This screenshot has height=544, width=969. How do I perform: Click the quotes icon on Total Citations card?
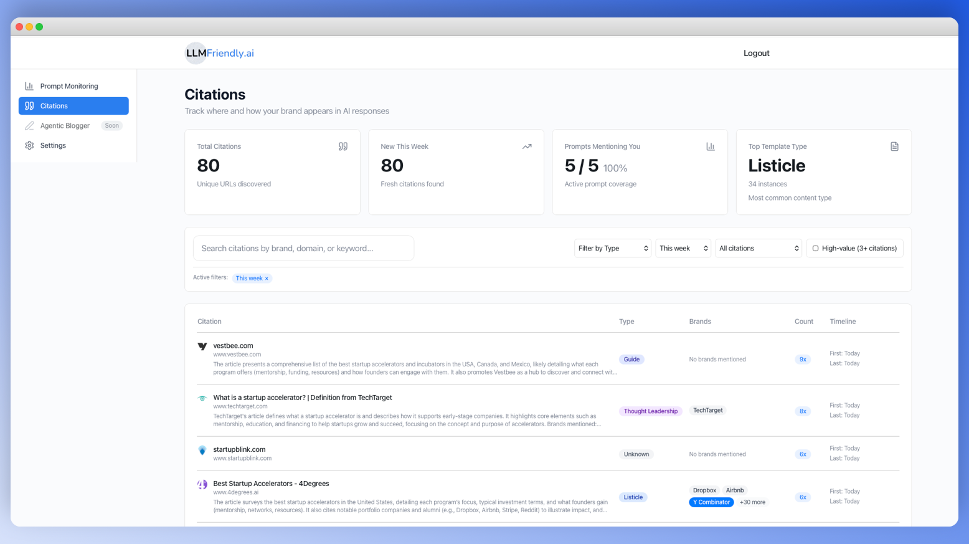click(x=343, y=146)
